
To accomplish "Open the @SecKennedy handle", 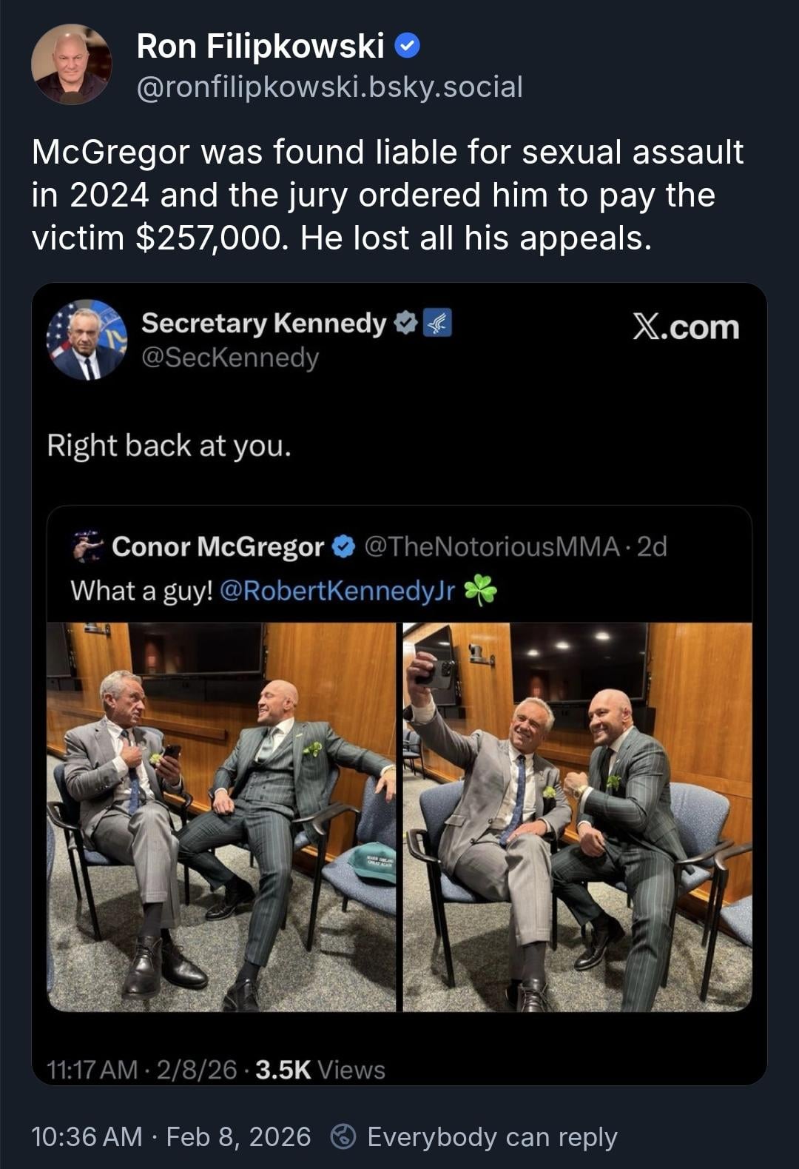I will pyautogui.click(x=230, y=358).
